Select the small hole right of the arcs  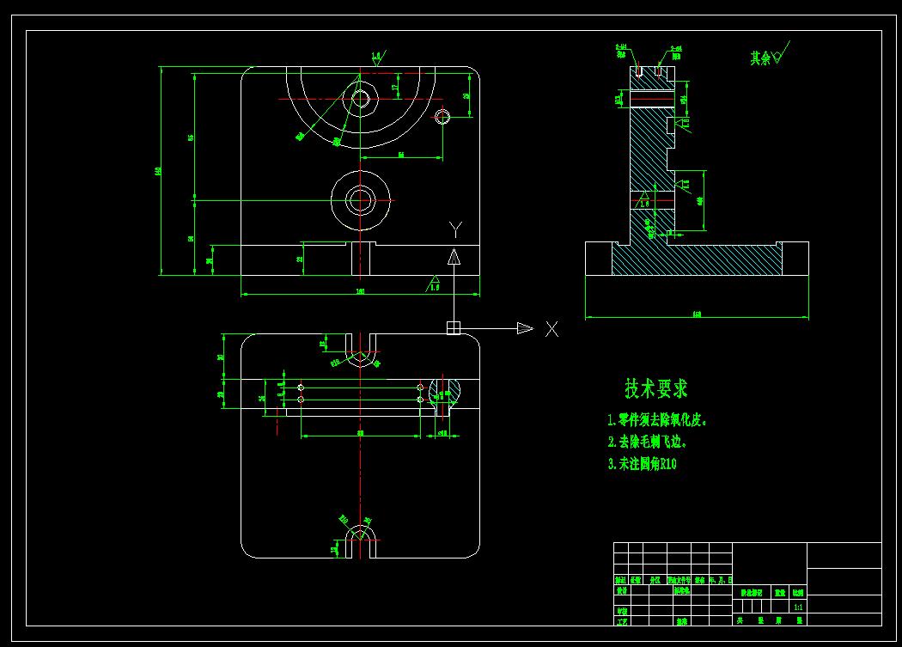click(x=442, y=117)
